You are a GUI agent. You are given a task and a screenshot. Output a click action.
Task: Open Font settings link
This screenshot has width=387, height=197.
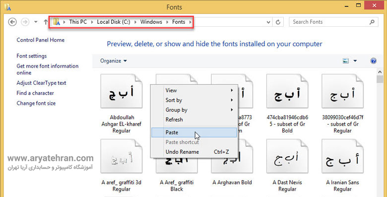click(32, 56)
